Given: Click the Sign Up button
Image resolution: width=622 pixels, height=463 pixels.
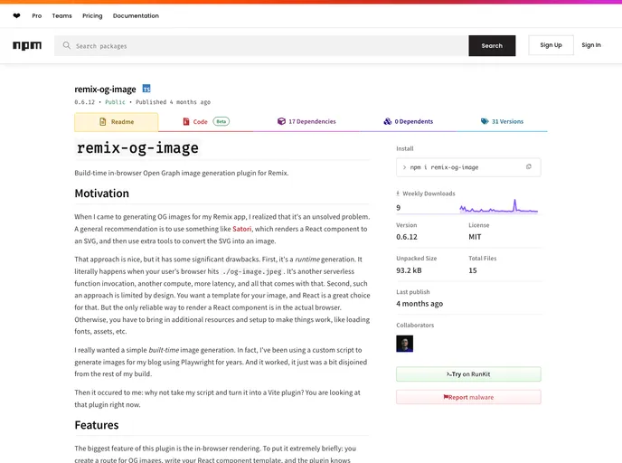Looking at the screenshot, I should (x=551, y=45).
